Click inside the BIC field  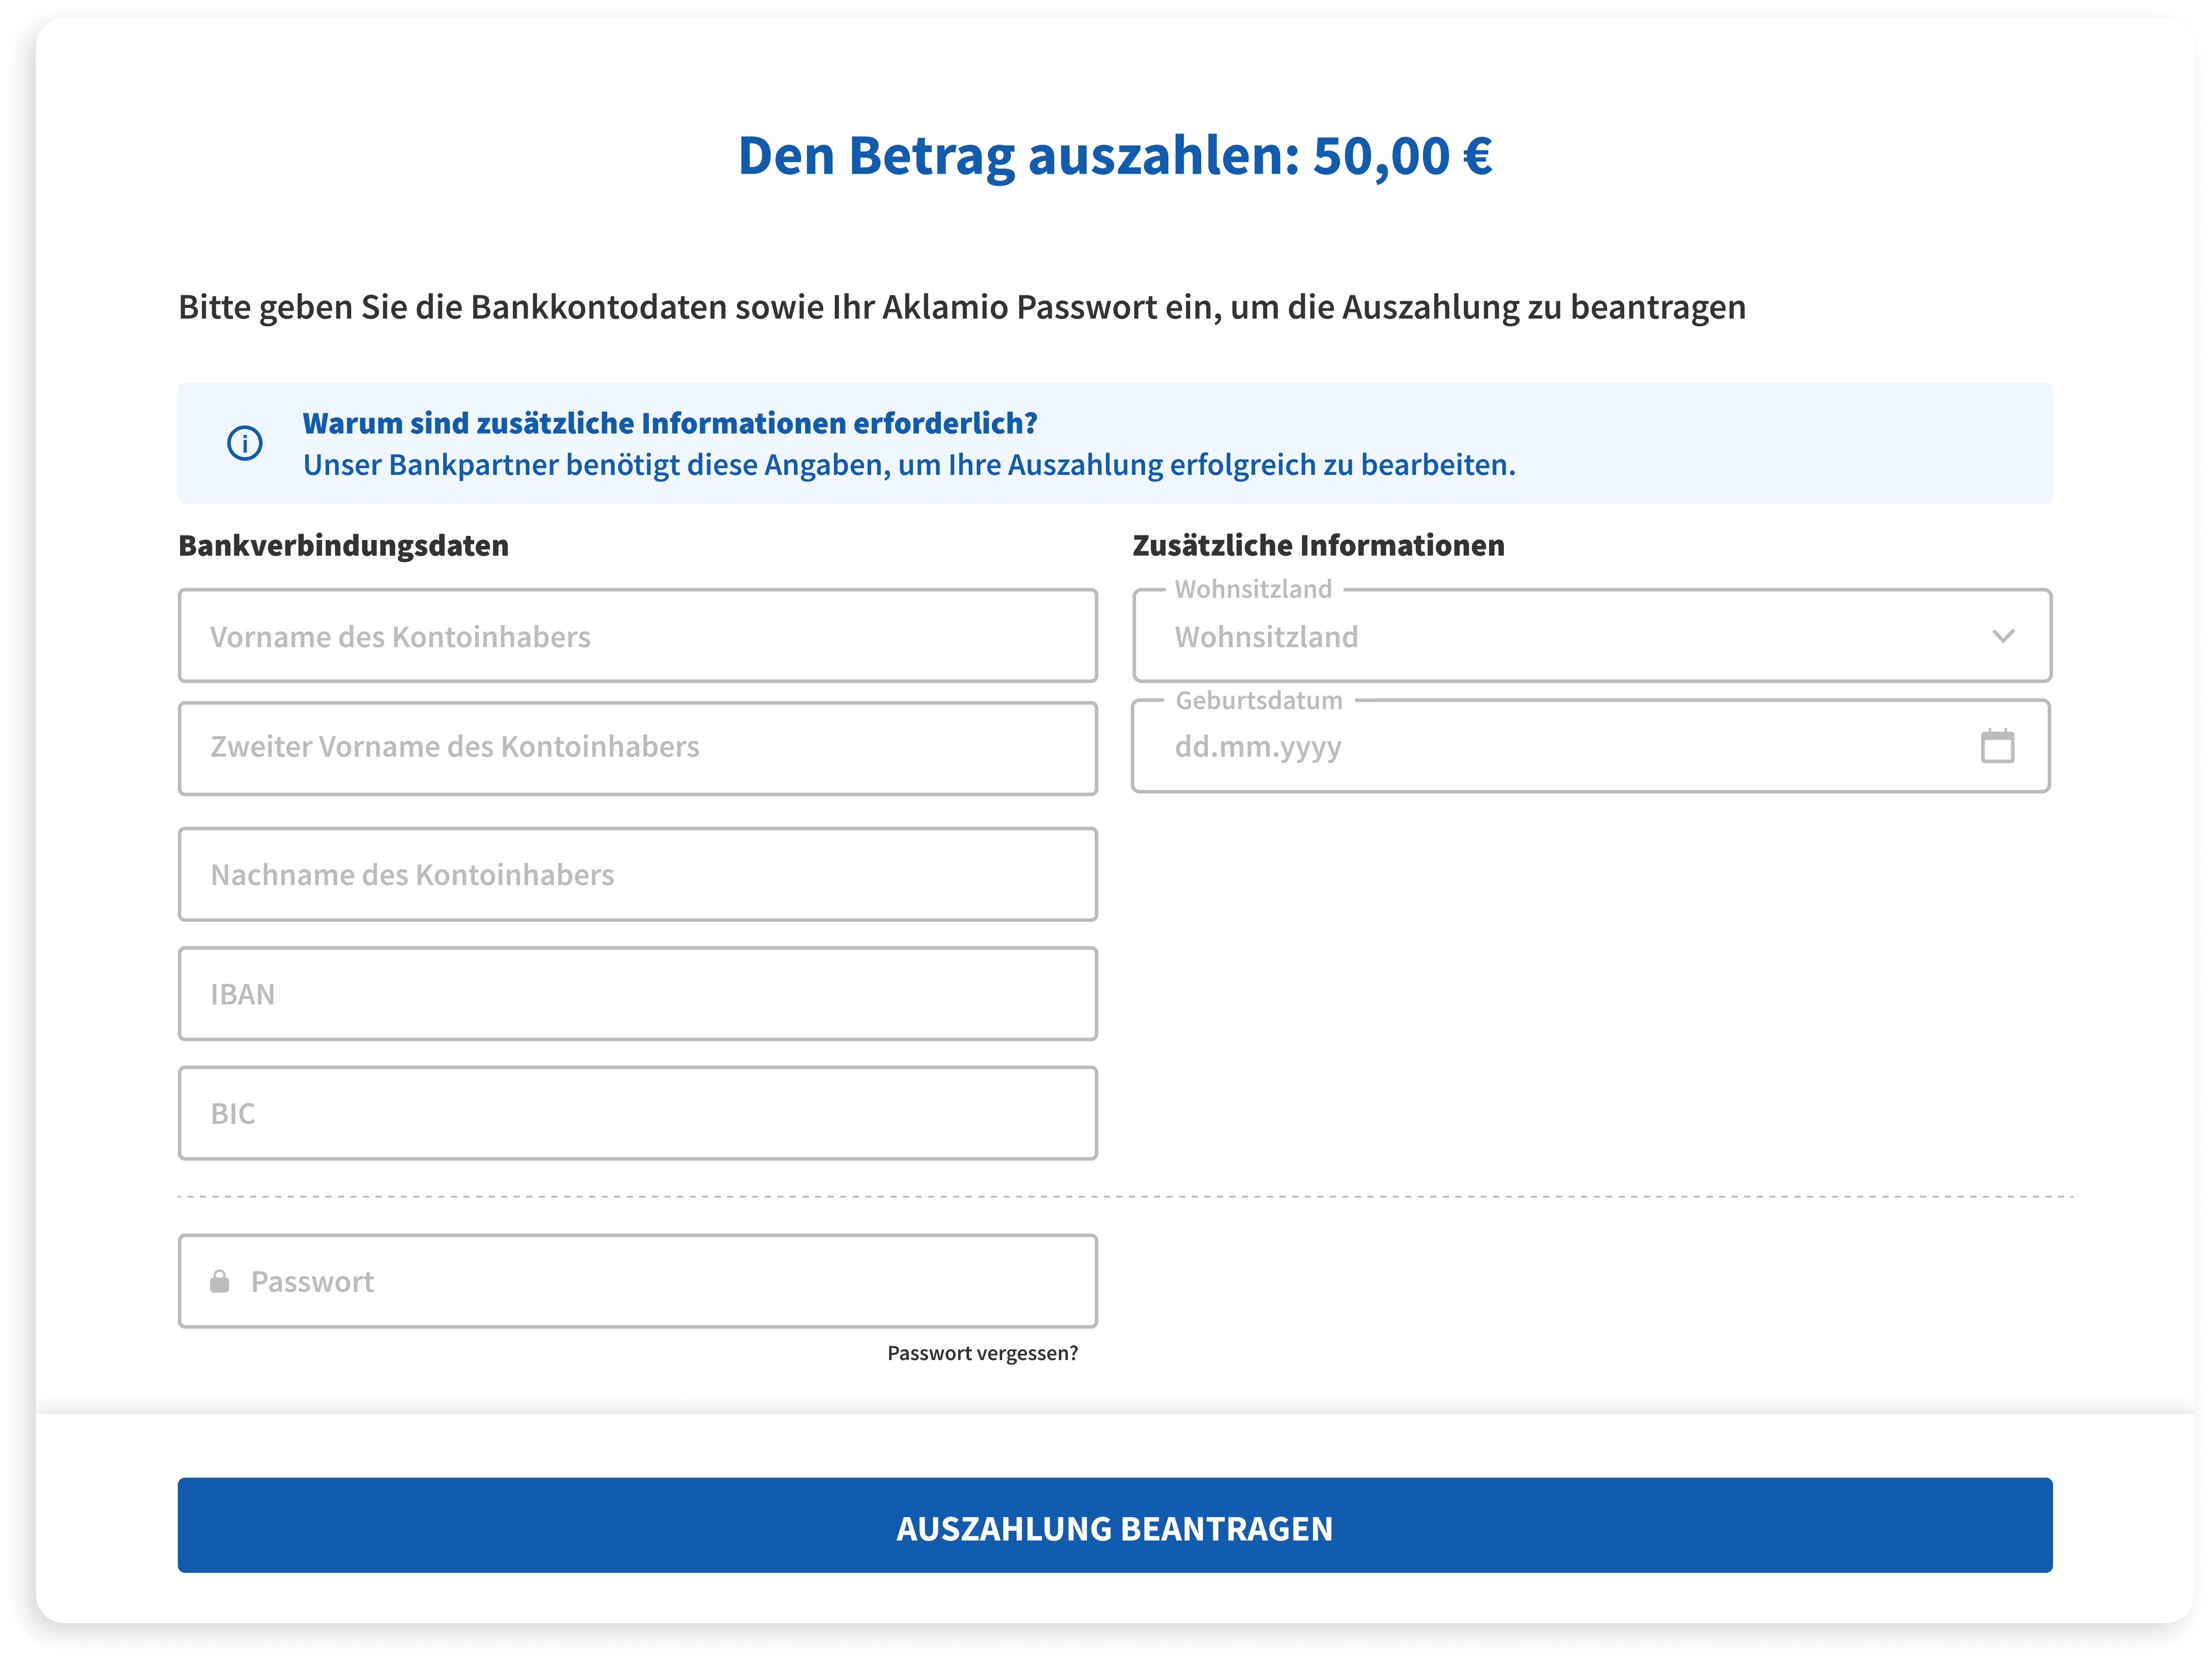pyautogui.click(x=637, y=1112)
